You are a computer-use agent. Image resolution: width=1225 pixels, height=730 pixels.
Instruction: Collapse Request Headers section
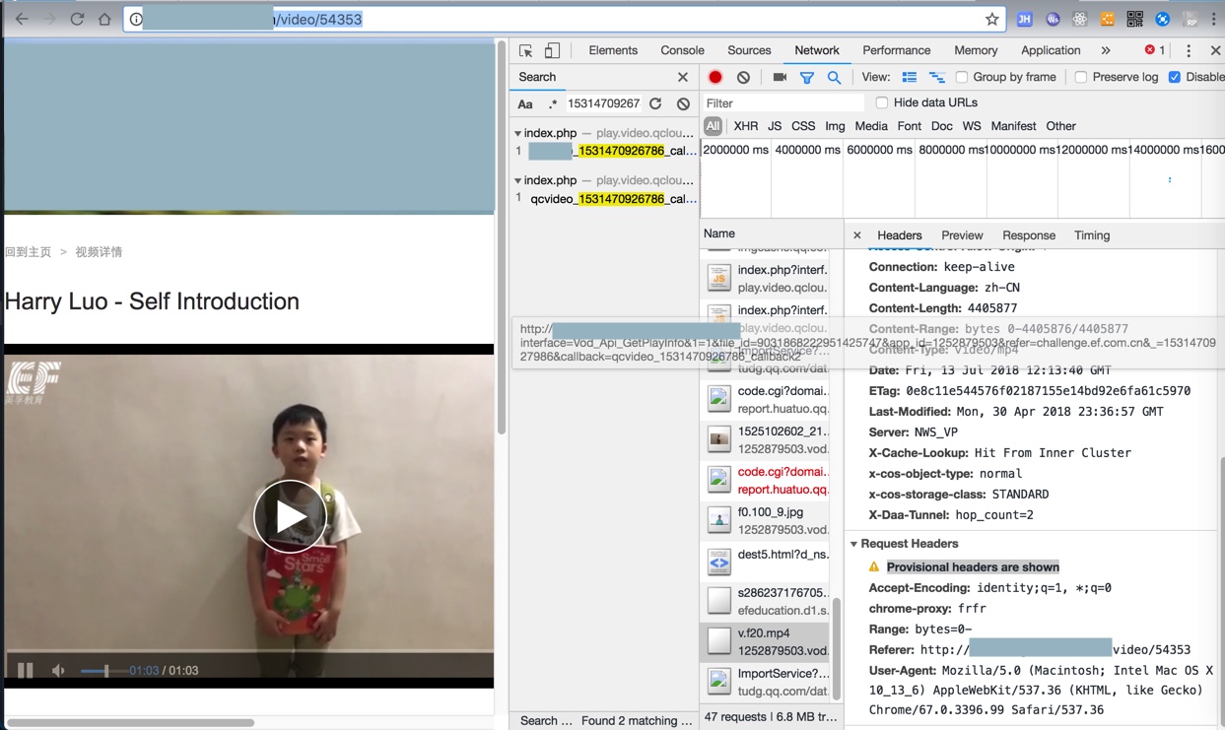point(853,544)
